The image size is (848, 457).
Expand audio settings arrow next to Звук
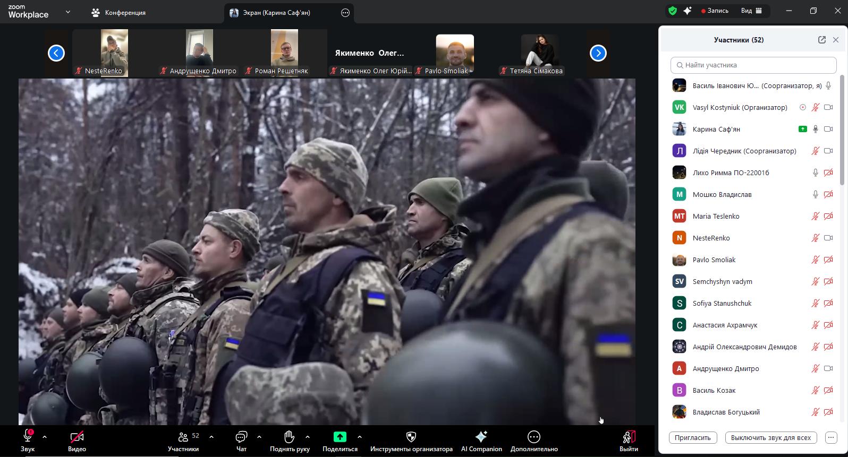coord(45,437)
